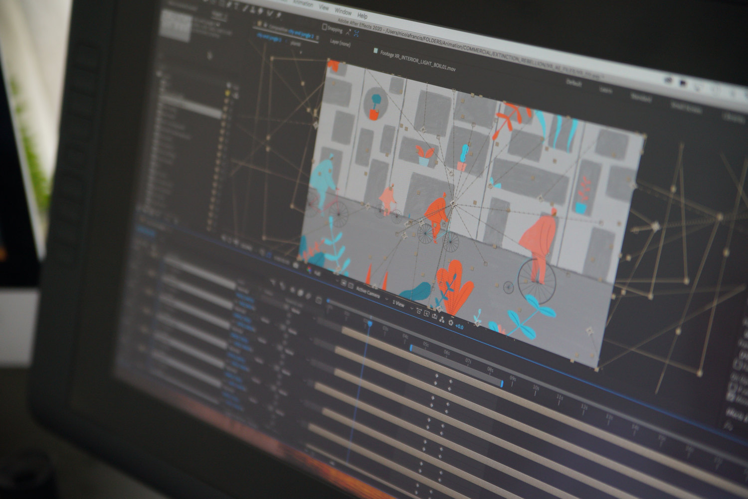Switch to the Layer (none) tab
The image size is (748, 499).
tap(341, 43)
